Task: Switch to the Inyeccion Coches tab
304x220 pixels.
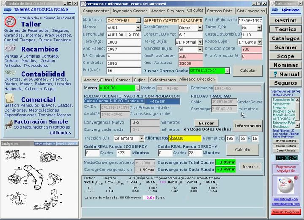Action: click(130, 11)
